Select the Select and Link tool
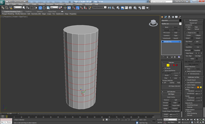 (3, 8)
